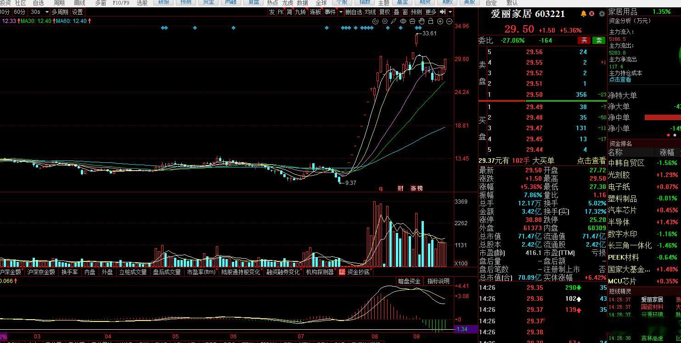Select the drawing pen icon above chart
Screen dimensions: 681x343
point(394,21)
